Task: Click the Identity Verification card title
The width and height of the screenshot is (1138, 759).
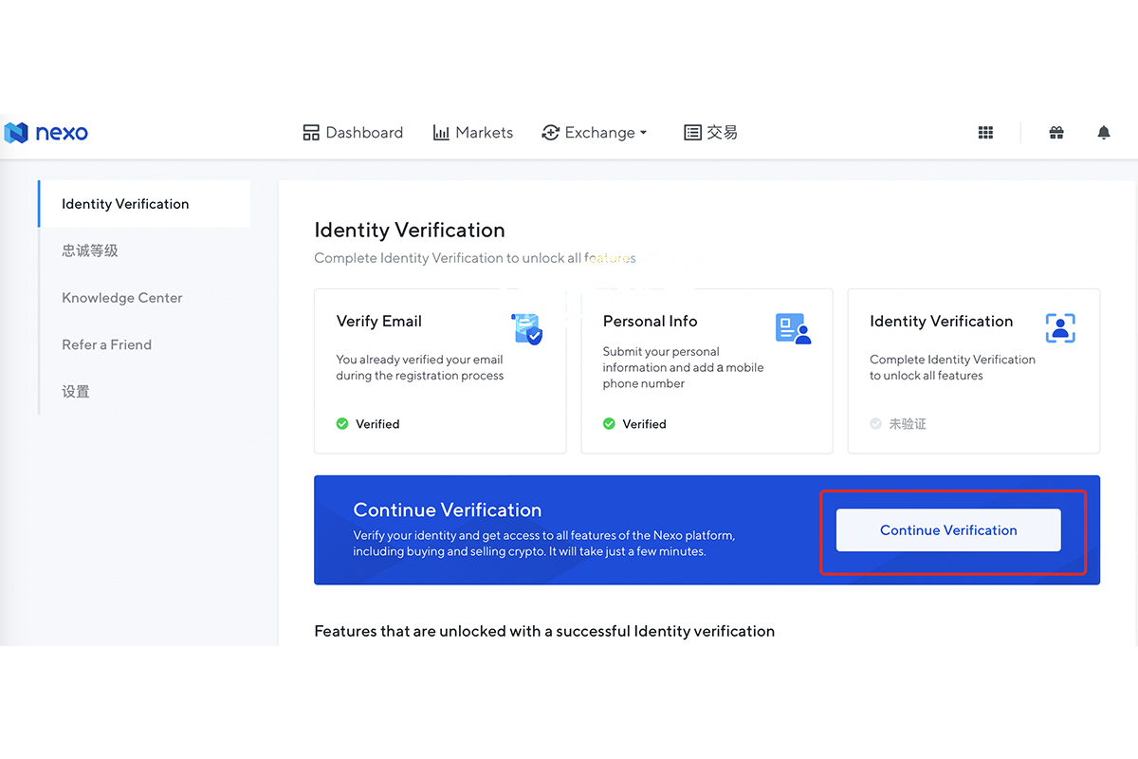Action: pos(942,322)
